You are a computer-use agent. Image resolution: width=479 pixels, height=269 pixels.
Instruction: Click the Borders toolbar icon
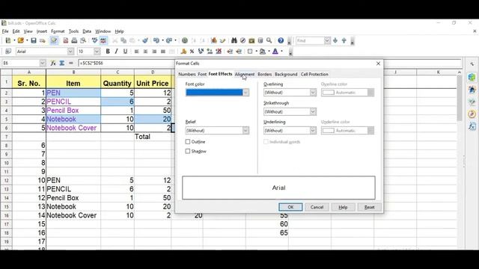(250, 52)
